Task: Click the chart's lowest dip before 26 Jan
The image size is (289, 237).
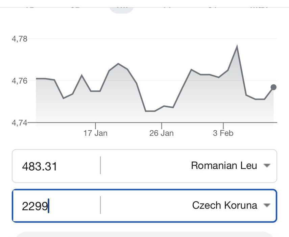Action: (150, 111)
